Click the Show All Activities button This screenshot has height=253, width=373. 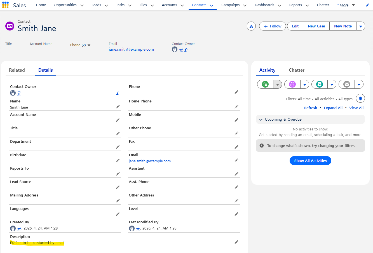[310, 161]
